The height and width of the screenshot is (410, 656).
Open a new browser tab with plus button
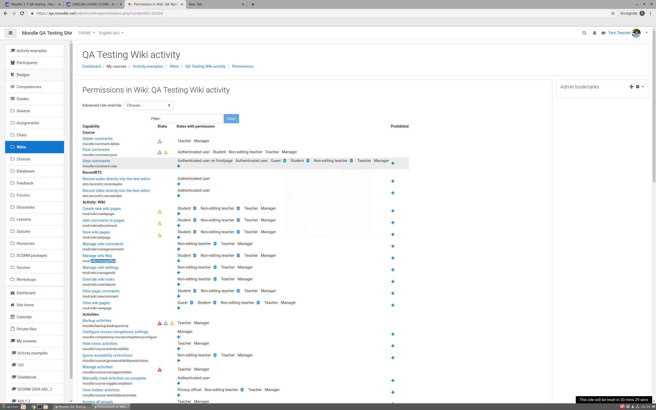tap(253, 4)
